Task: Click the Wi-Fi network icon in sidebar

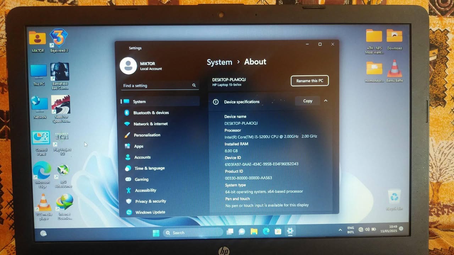Action: [x=127, y=124]
